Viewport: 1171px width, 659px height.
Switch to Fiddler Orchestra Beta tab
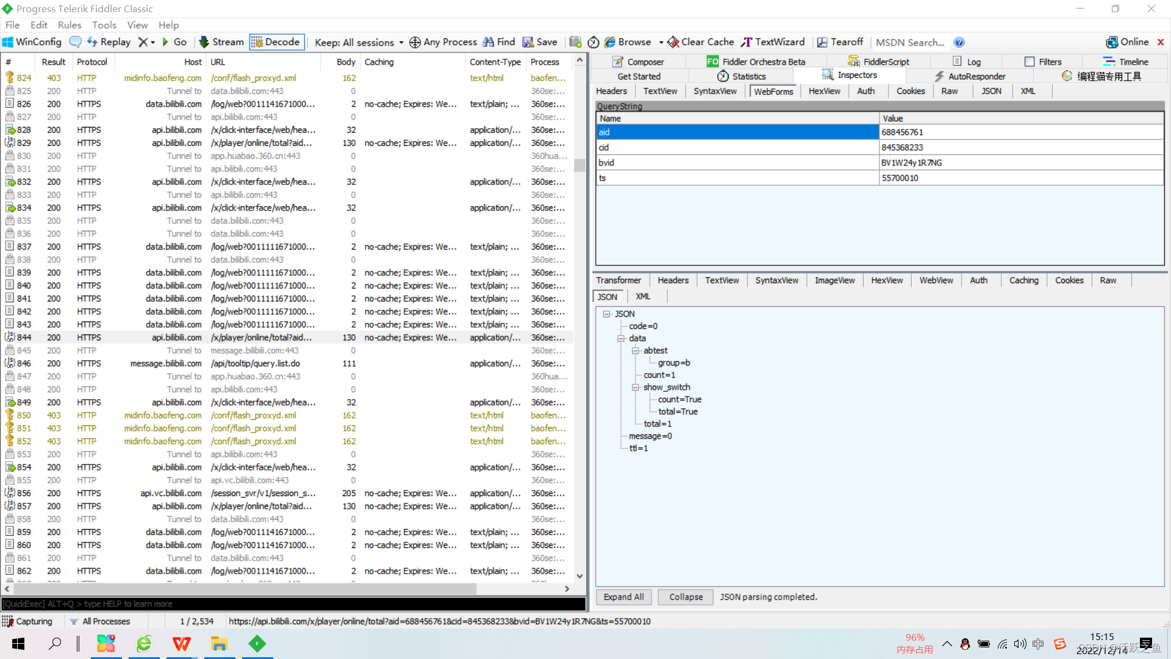coord(756,62)
